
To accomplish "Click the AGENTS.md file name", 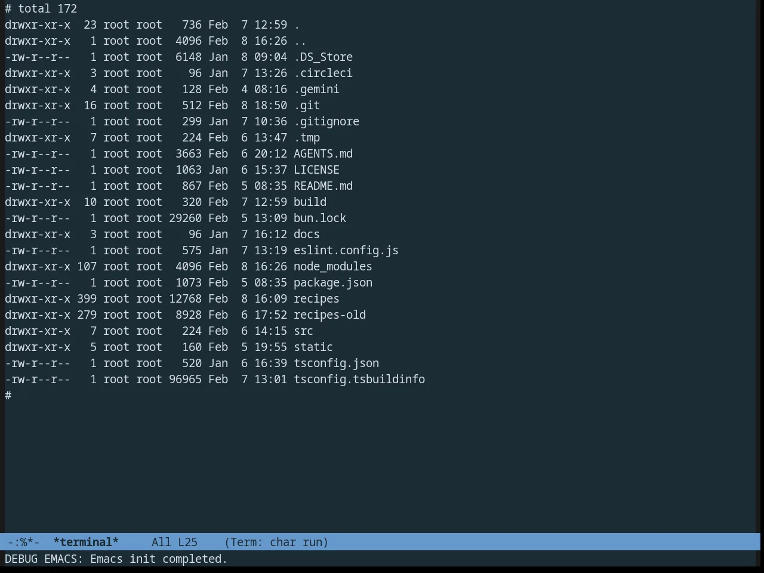I will (x=323, y=153).
